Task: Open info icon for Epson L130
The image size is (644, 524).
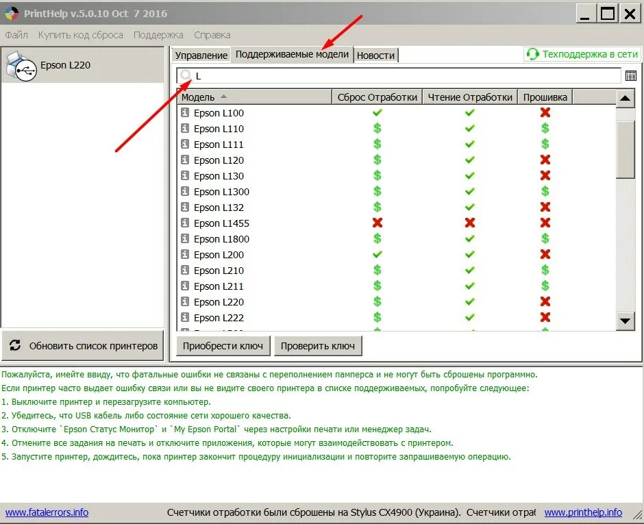Action: click(185, 175)
